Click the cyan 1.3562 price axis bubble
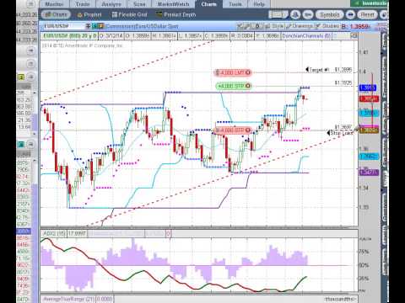 click(369, 157)
